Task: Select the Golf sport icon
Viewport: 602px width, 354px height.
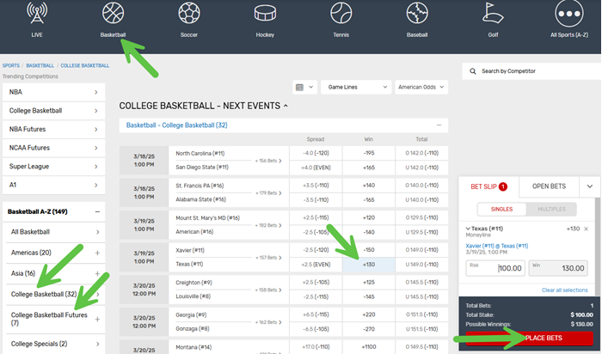Action: 493,13
